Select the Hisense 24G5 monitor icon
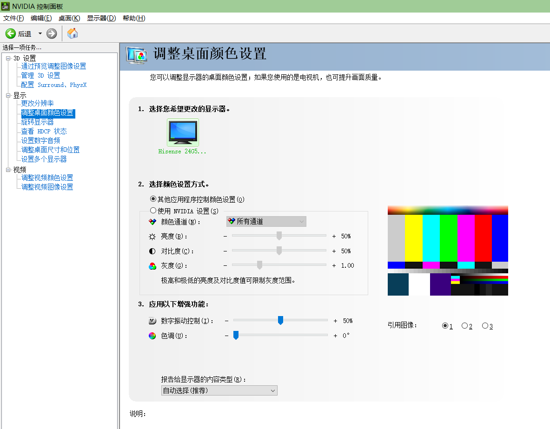 point(183,132)
